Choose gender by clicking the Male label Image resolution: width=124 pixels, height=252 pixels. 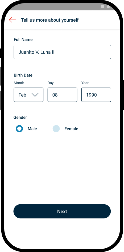coord(32,129)
